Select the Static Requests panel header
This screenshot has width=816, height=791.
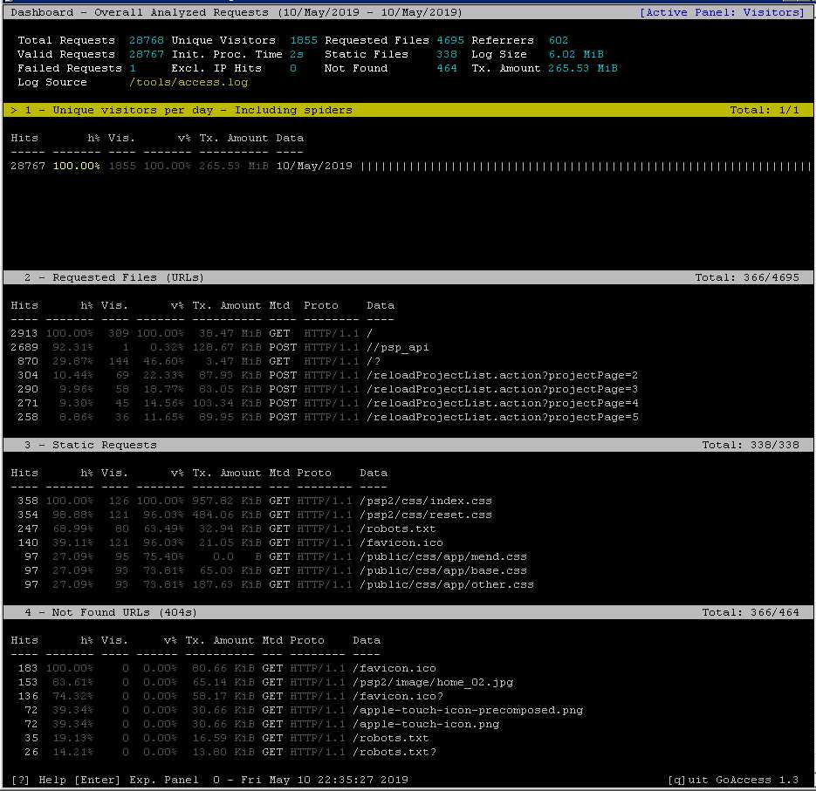(408, 445)
